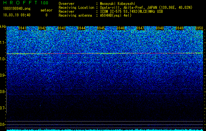This screenshot has width=206, height=131.
Task: Click the 1.1 frequency axis label
Action: 3,43
